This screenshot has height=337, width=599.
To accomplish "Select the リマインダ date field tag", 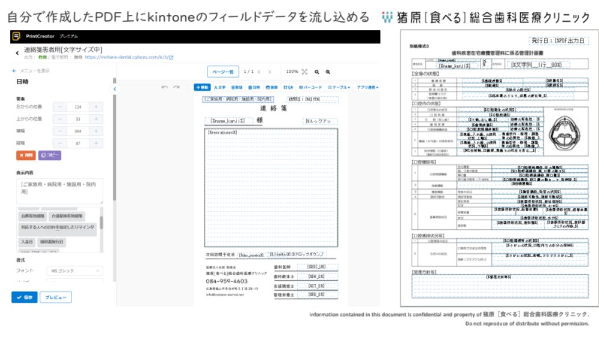I will (x=57, y=229).
